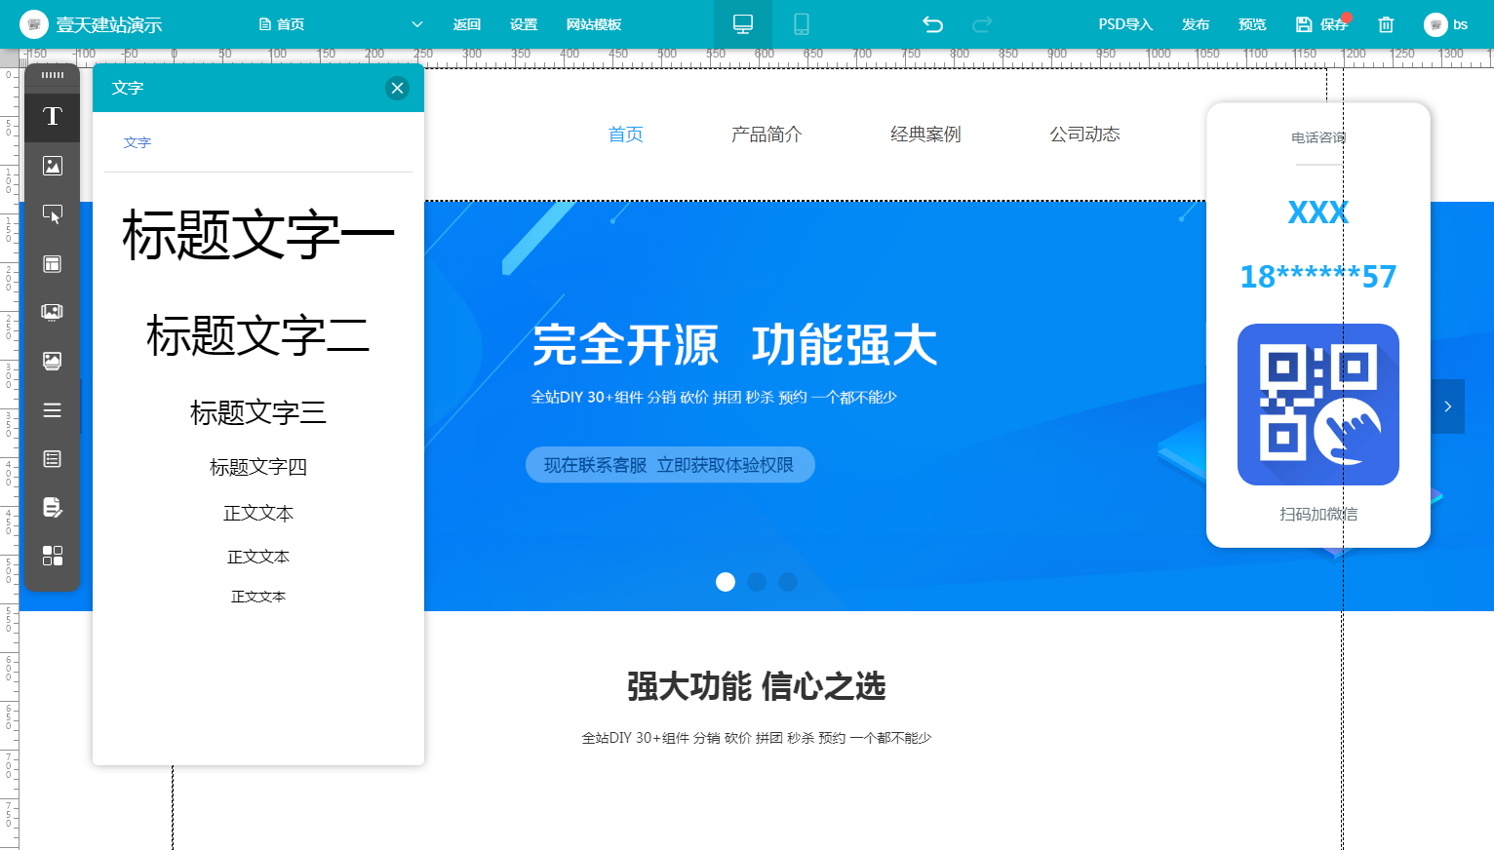Select second carousel dot indicator

pos(757,582)
